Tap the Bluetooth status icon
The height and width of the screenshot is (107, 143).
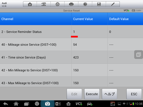(127, 104)
